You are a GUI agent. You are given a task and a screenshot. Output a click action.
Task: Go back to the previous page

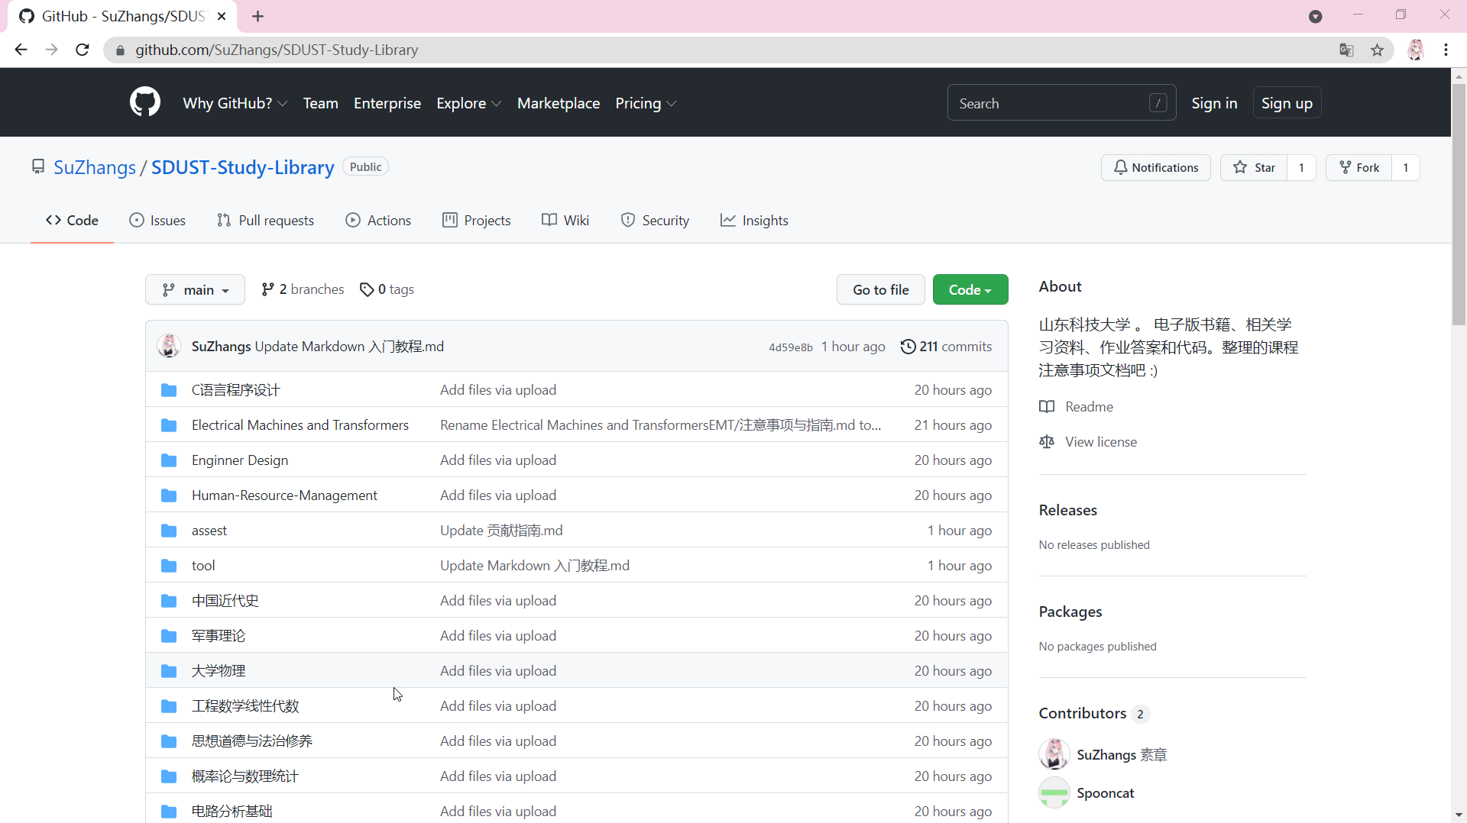[x=21, y=50]
